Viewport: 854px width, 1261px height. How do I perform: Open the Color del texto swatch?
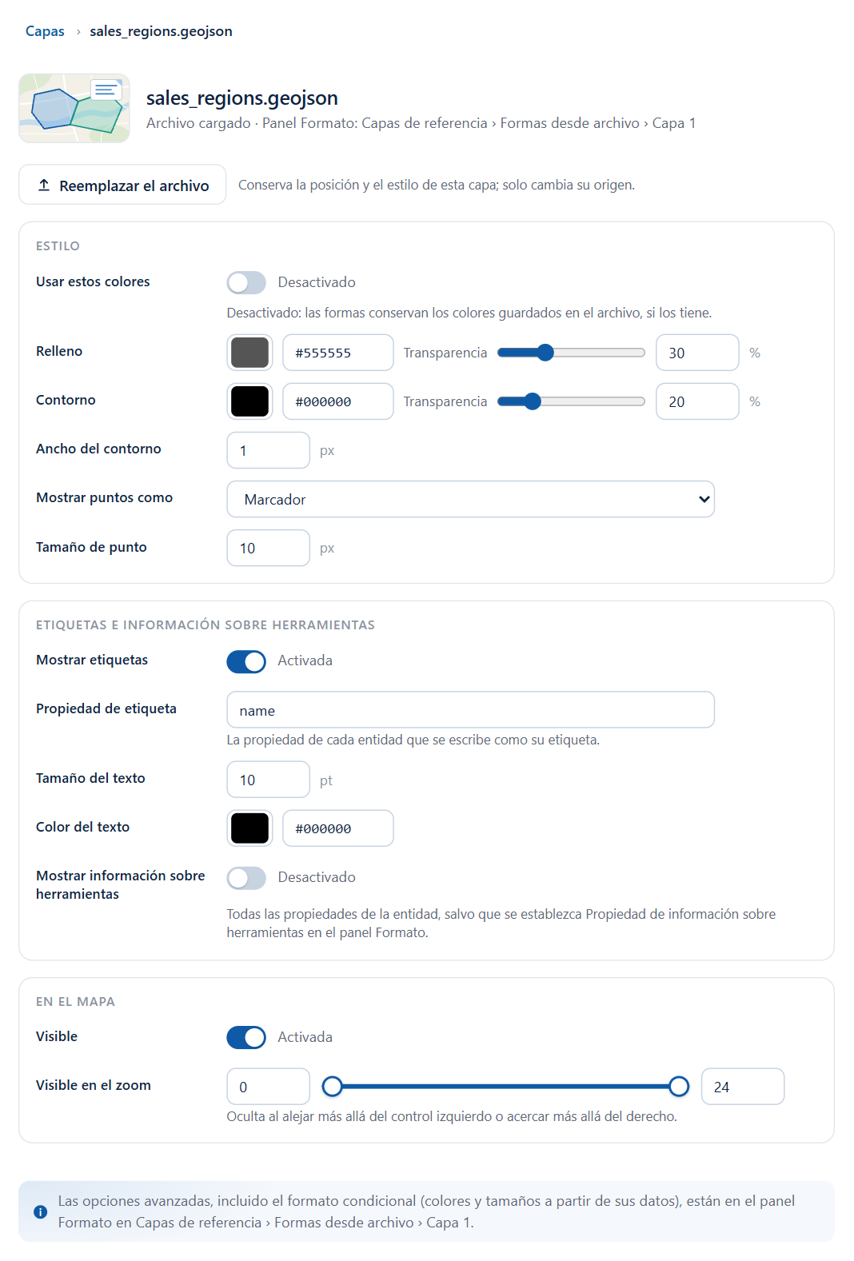[250, 828]
